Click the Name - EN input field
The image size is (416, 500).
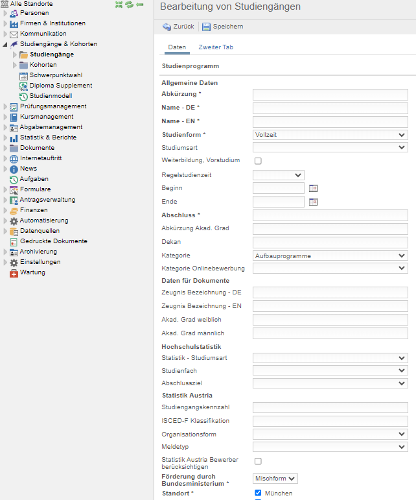330,122
